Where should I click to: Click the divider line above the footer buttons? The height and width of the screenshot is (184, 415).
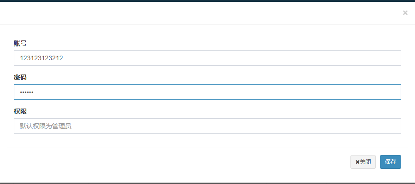[207, 148]
